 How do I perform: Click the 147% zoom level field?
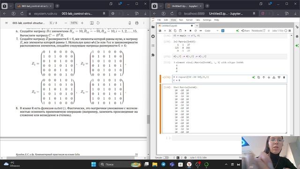click(74, 23)
